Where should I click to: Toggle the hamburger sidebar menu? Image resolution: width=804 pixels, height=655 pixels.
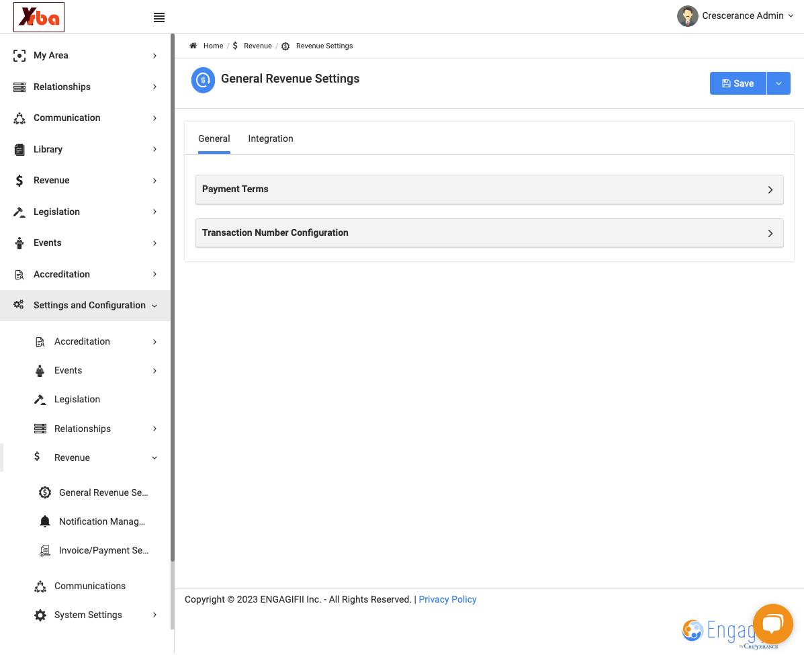159,17
